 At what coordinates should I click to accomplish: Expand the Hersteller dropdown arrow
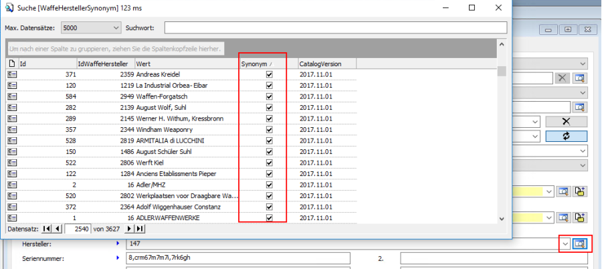pyautogui.click(x=565, y=244)
